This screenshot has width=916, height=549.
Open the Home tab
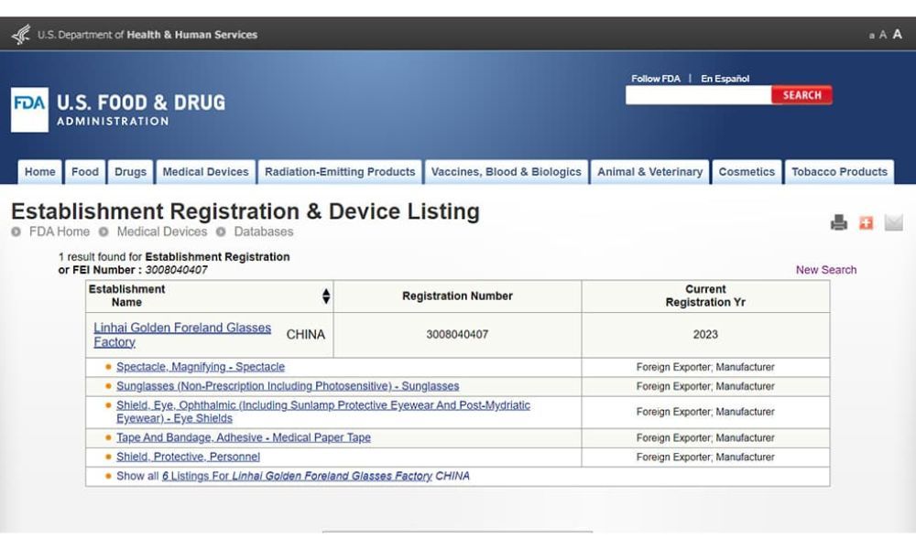[39, 172]
